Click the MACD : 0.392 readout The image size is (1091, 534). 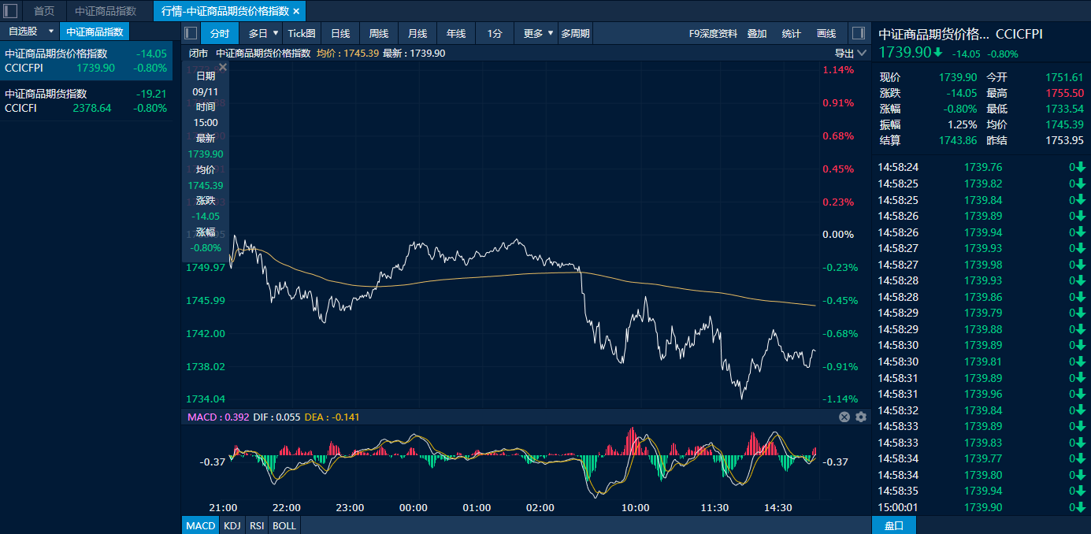(x=217, y=417)
